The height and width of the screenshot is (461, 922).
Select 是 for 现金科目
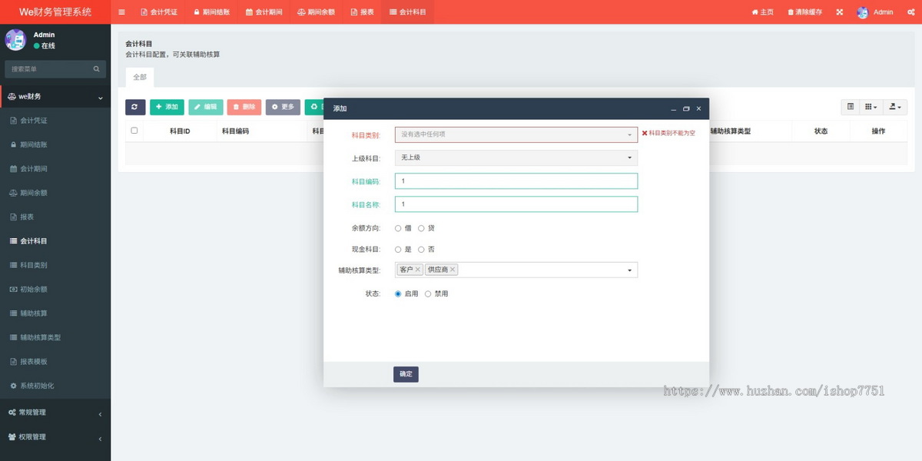click(398, 250)
